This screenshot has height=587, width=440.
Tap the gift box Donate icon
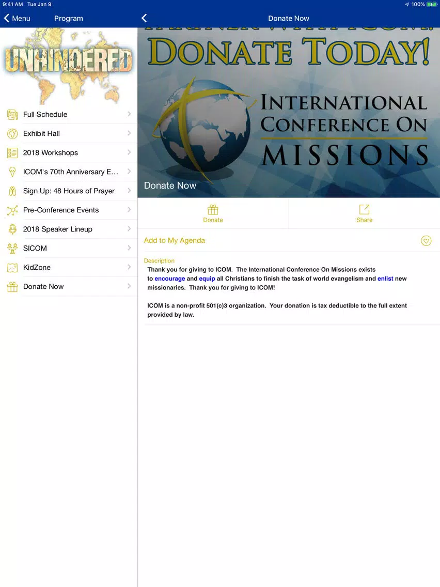(213, 210)
